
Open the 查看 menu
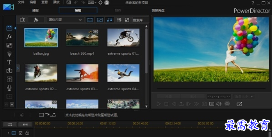point(44,2)
